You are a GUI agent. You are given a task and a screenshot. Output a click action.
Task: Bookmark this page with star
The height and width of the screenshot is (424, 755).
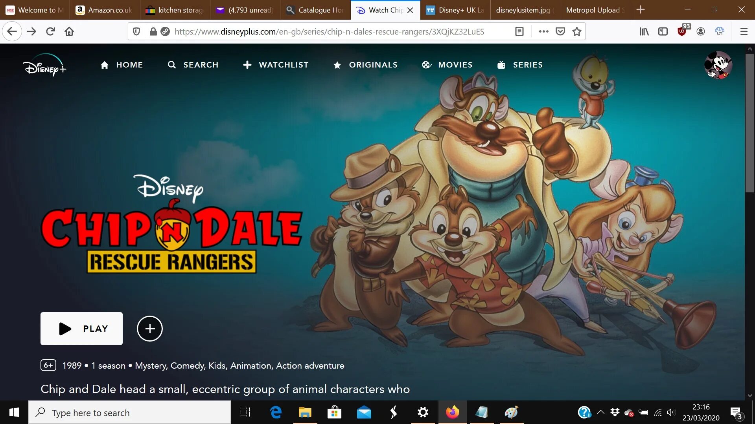pos(577,31)
